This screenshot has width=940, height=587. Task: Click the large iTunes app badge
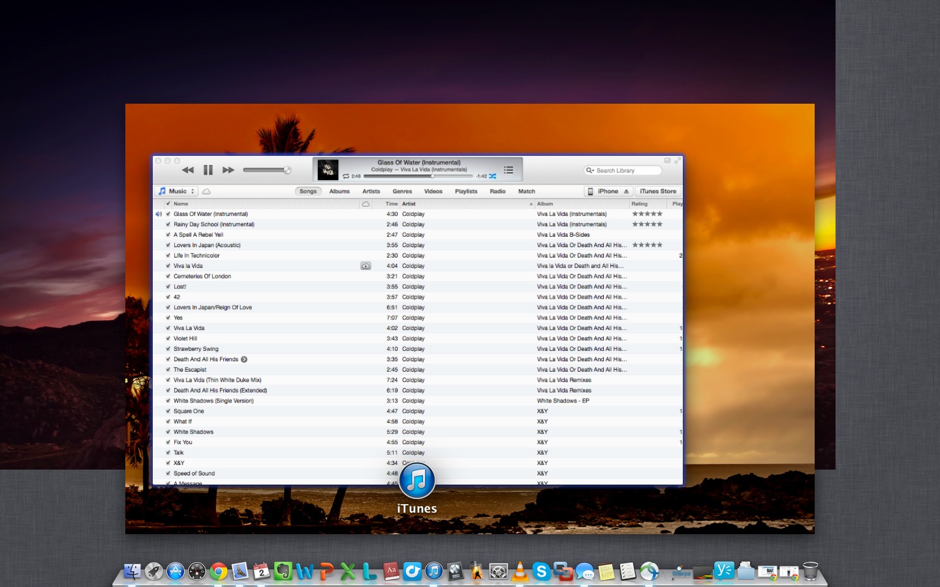click(417, 481)
